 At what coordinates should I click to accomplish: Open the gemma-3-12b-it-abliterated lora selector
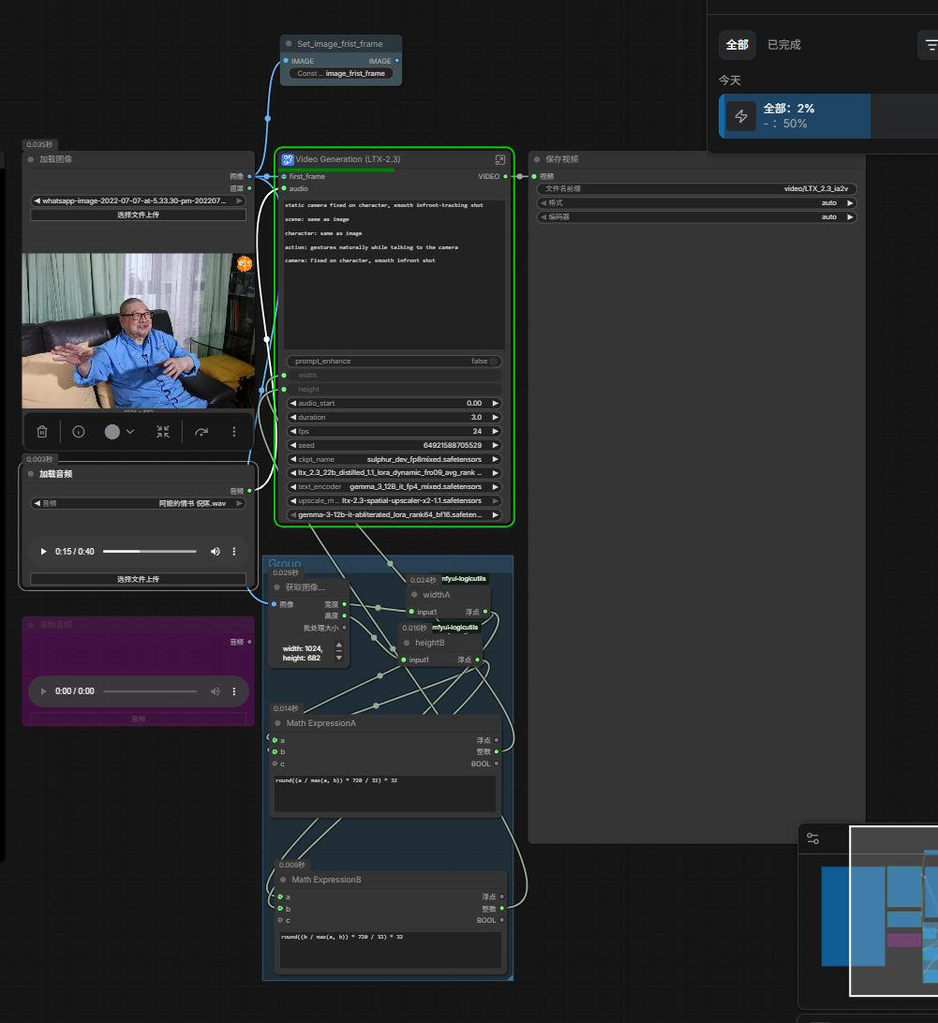pos(395,514)
